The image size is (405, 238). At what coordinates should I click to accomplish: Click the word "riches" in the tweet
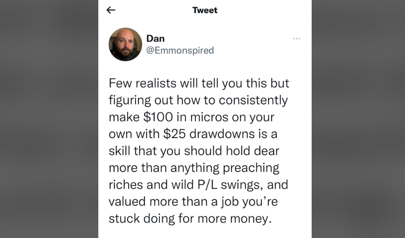click(x=126, y=185)
